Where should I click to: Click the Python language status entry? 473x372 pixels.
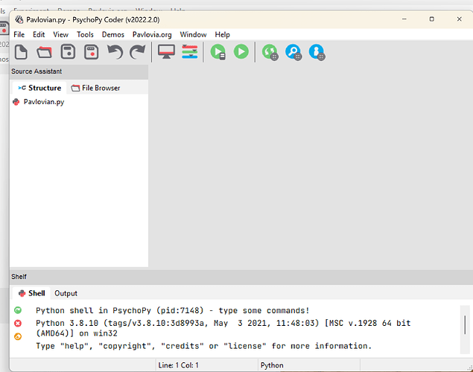[x=272, y=365]
